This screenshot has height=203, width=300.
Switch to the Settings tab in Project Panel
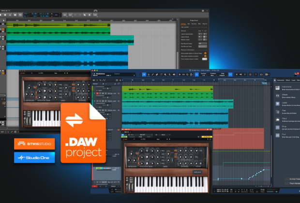click(x=183, y=24)
